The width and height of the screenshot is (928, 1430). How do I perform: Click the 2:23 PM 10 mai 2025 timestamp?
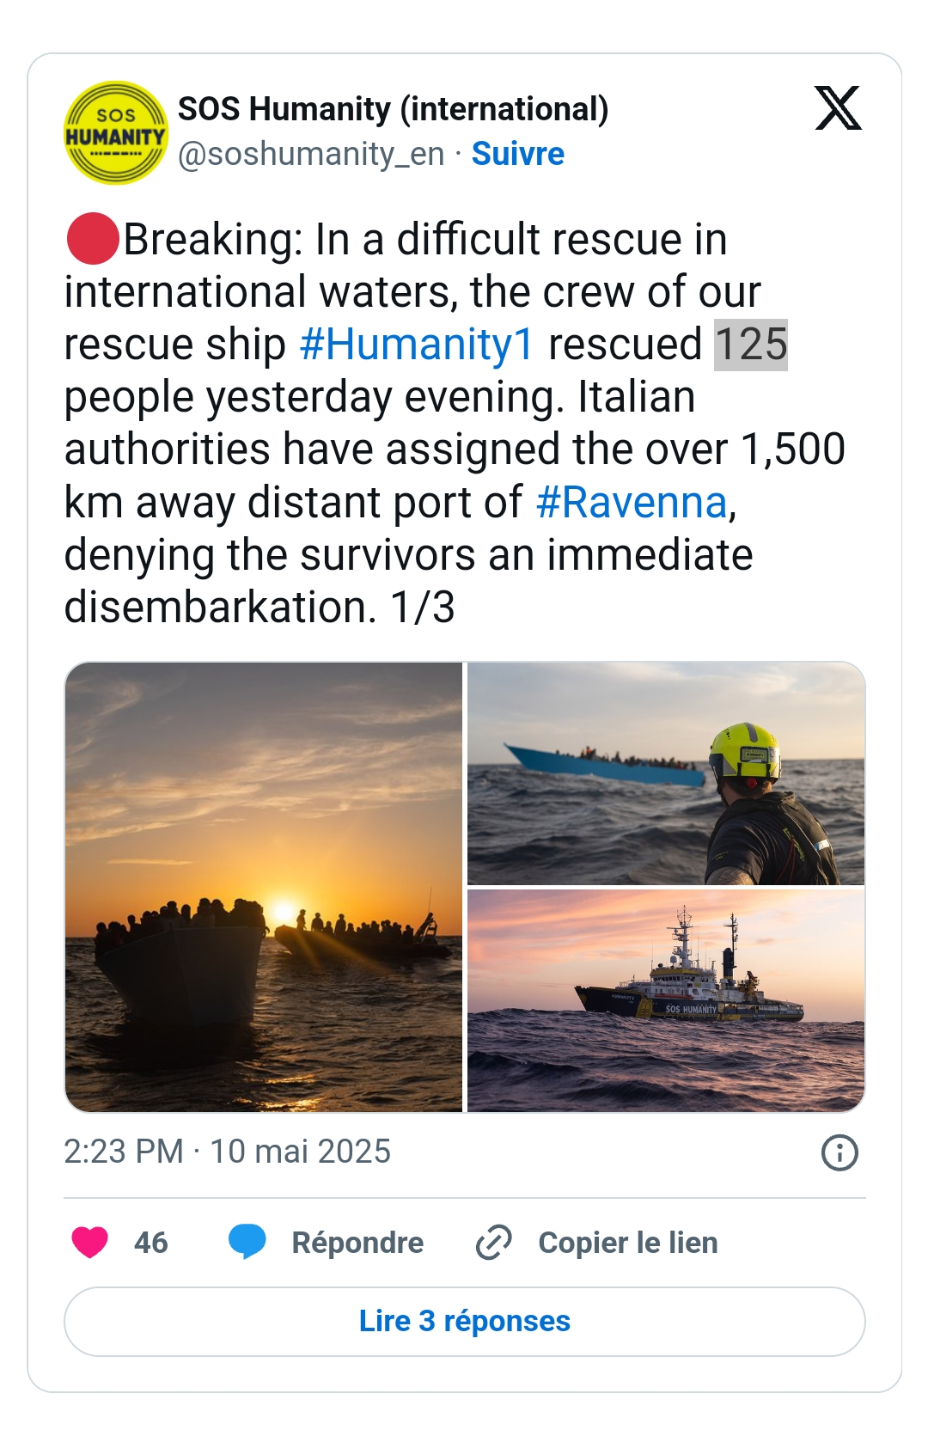[x=228, y=1152]
